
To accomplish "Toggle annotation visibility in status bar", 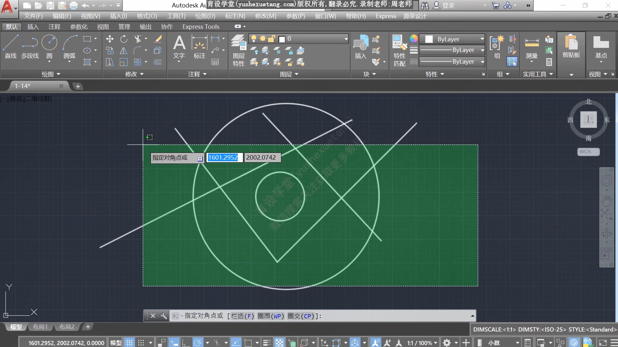I will (375, 342).
